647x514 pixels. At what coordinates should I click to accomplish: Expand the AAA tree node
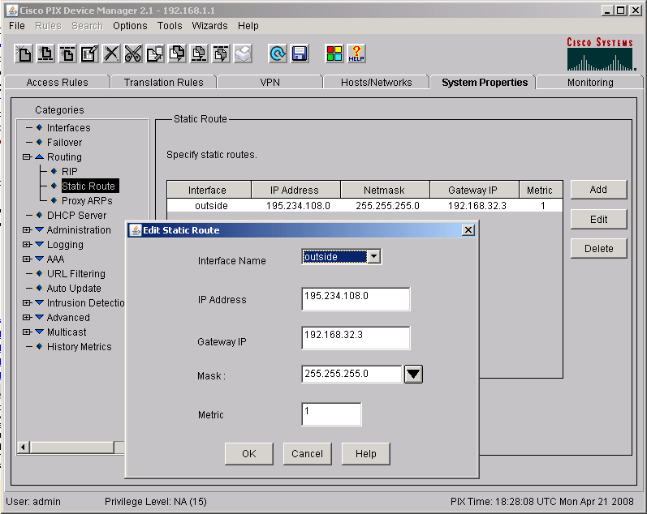[27, 259]
